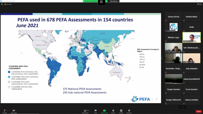Select the World Bank globe logo tile
The image size is (203, 114).
click(173, 27)
